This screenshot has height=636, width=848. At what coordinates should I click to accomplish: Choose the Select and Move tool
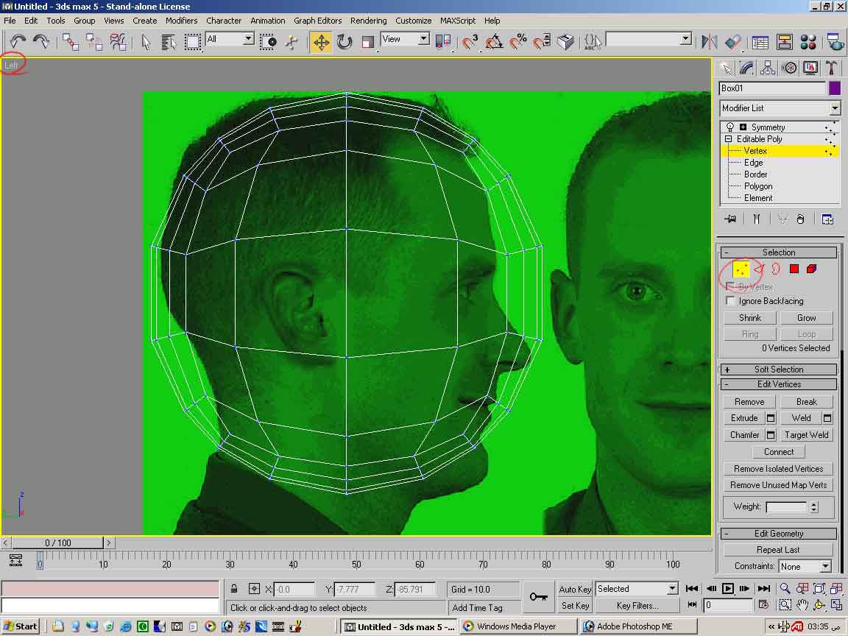point(321,42)
